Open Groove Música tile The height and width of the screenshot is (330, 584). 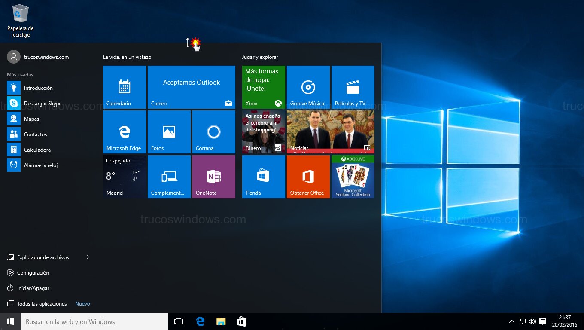tap(308, 87)
